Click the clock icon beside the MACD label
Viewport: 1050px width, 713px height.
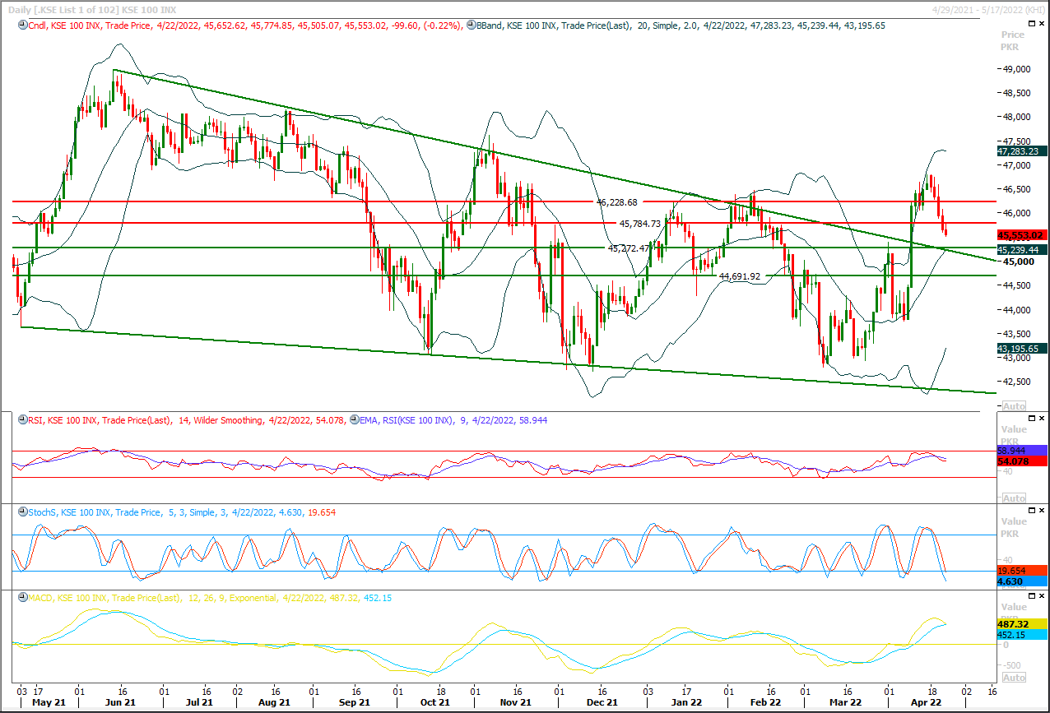[22, 598]
